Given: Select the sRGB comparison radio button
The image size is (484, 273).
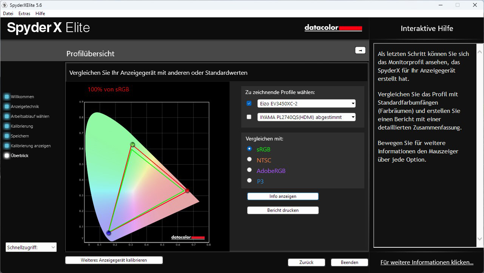Looking at the screenshot, I should [249, 149].
